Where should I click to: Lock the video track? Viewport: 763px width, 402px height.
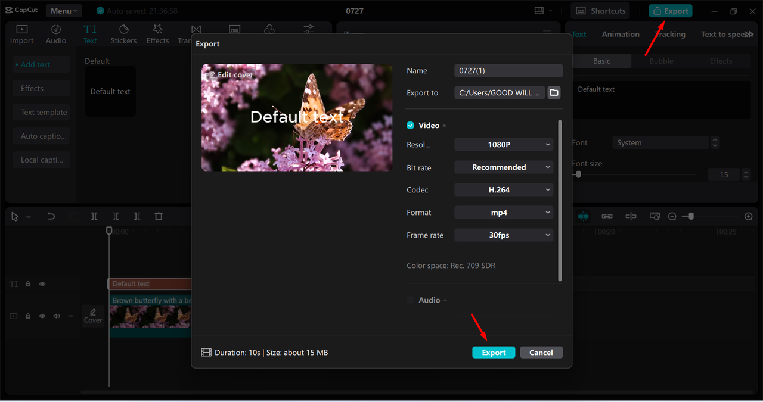coord(28,316)
